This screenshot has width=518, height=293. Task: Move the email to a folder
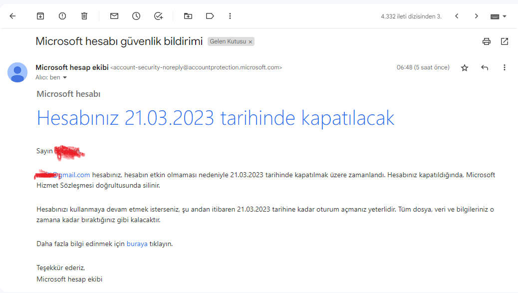coord(188,16)
